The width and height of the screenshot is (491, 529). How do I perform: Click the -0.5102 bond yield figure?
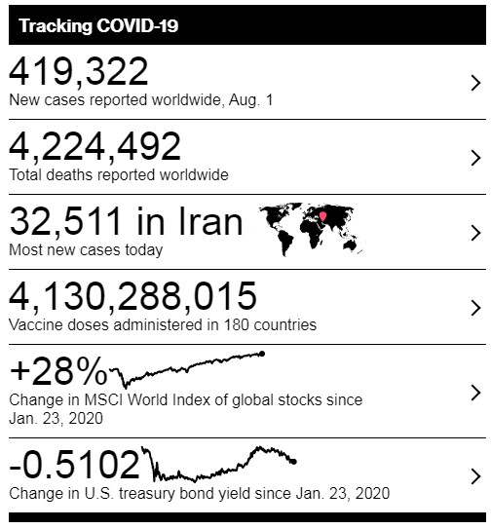click(75, 465)
